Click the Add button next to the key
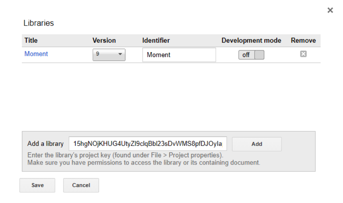 point(257,144)
